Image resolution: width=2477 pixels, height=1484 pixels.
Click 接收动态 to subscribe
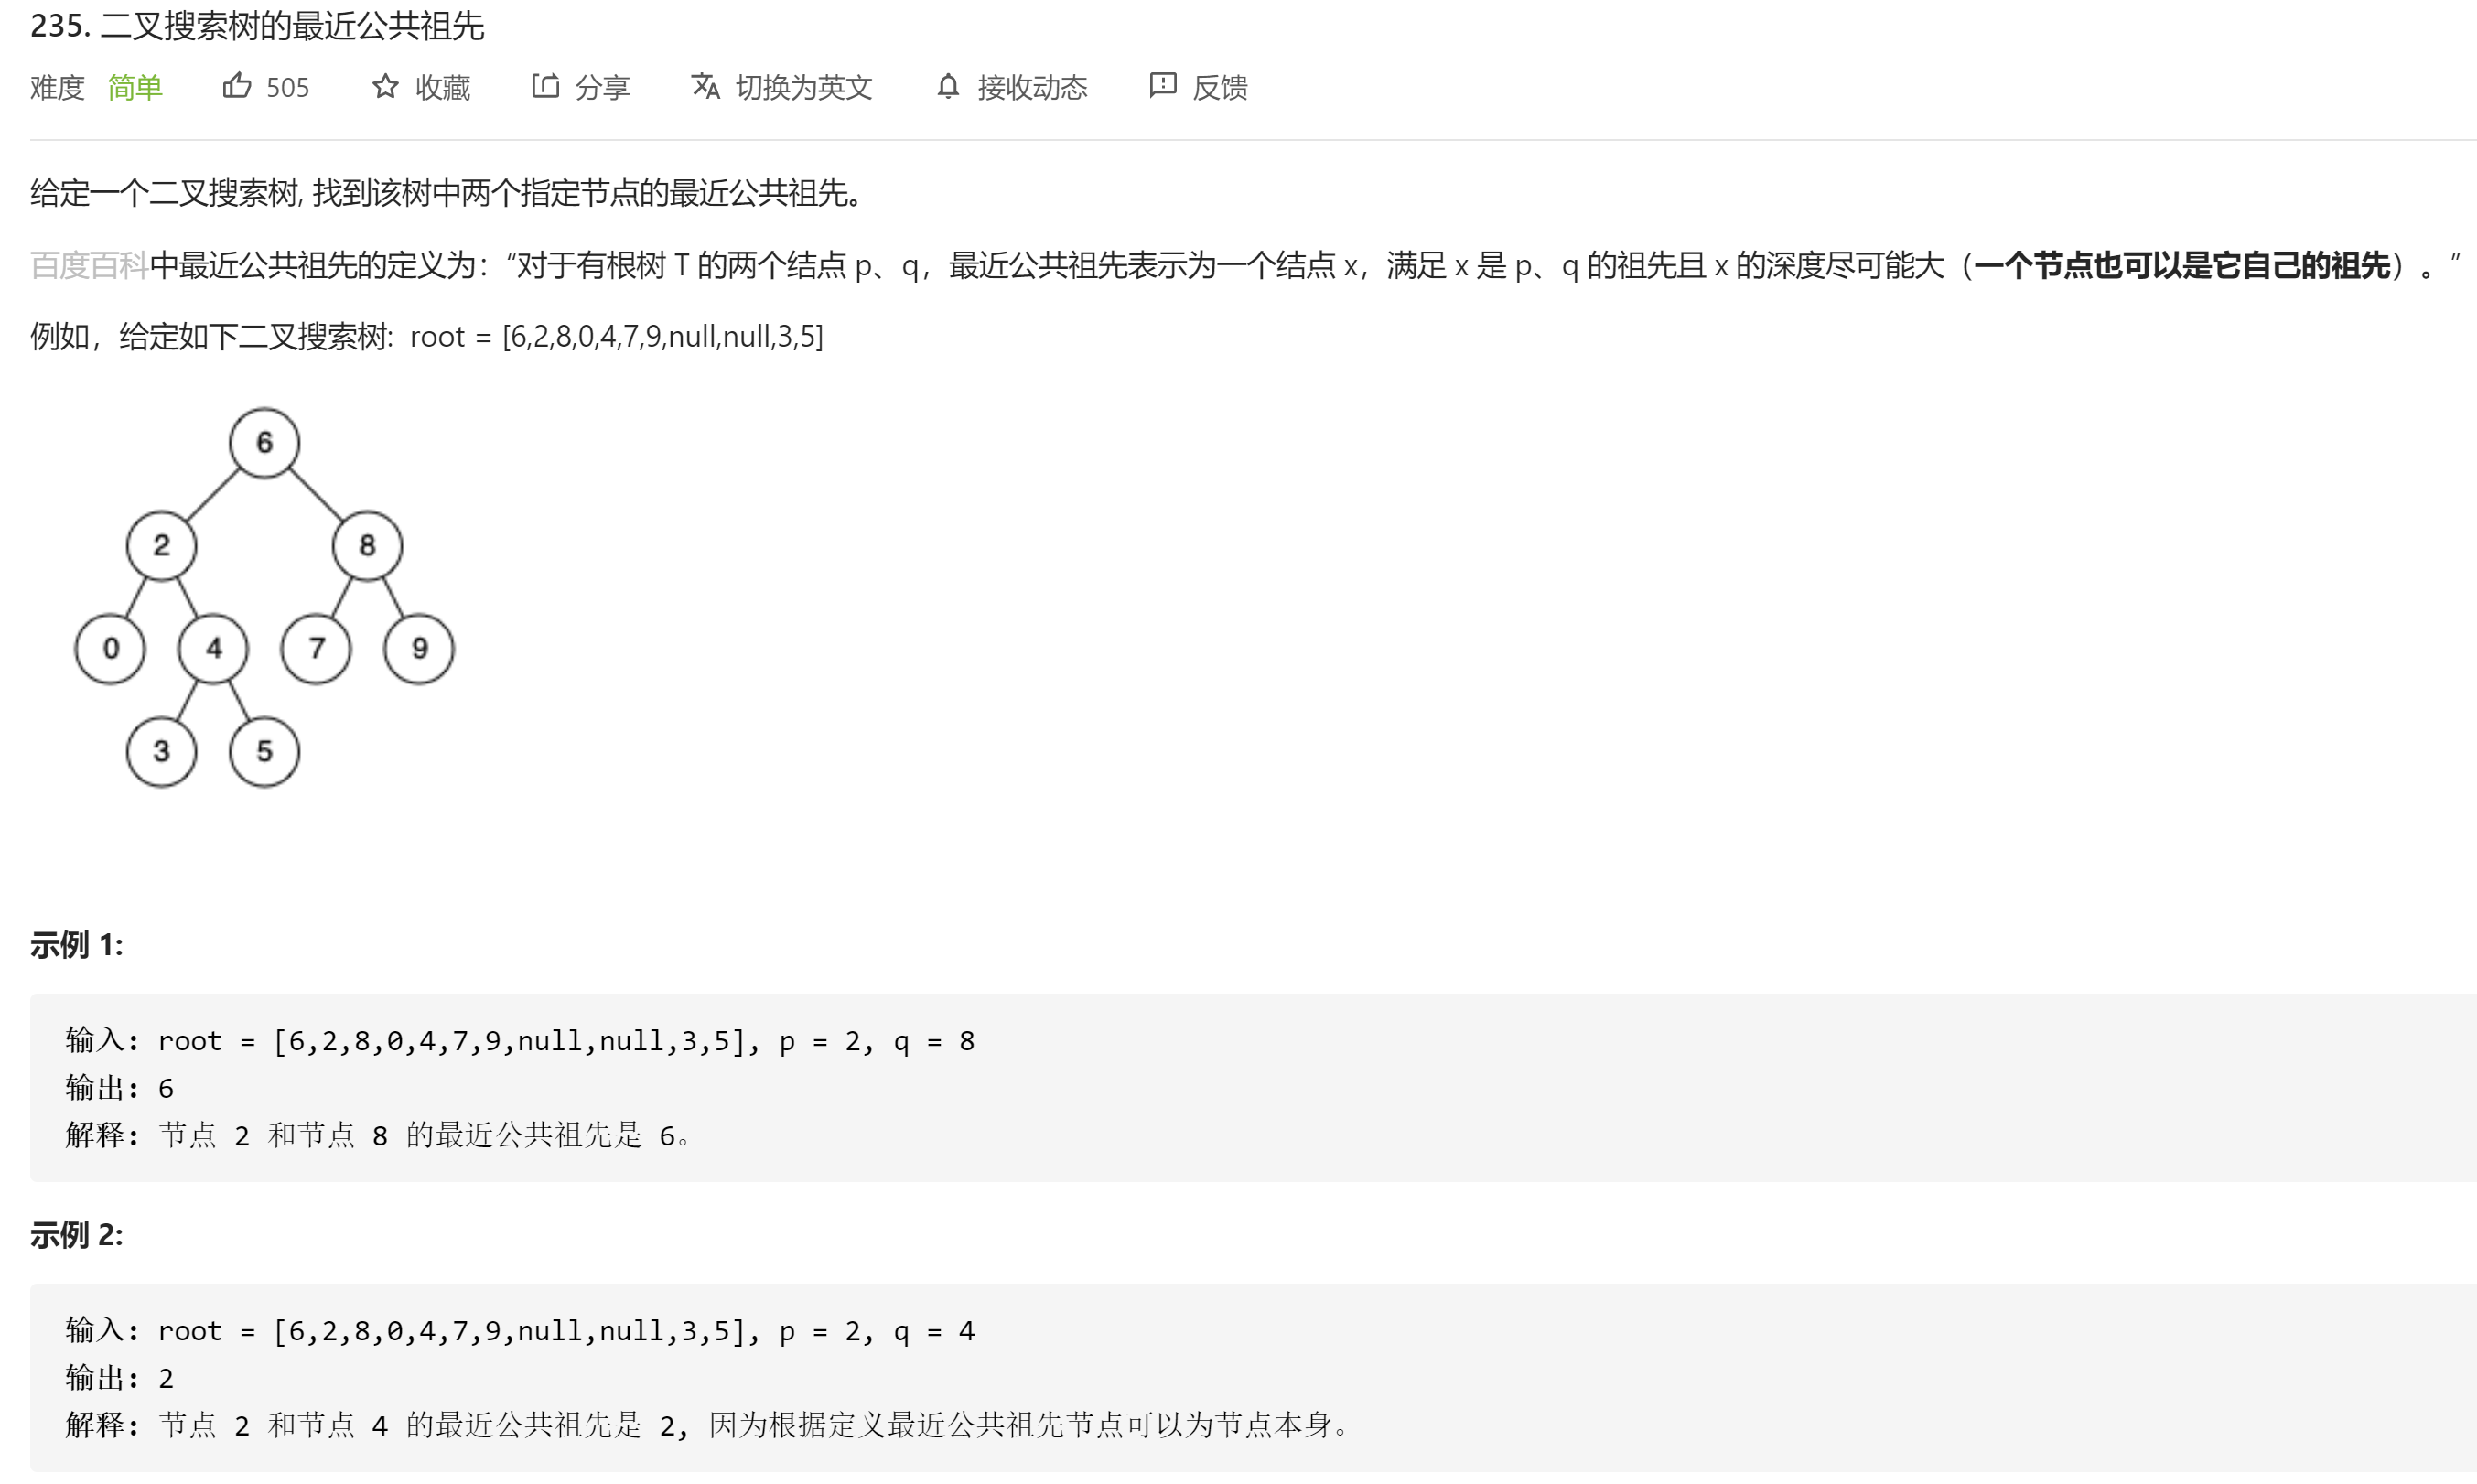point(1032,88)
